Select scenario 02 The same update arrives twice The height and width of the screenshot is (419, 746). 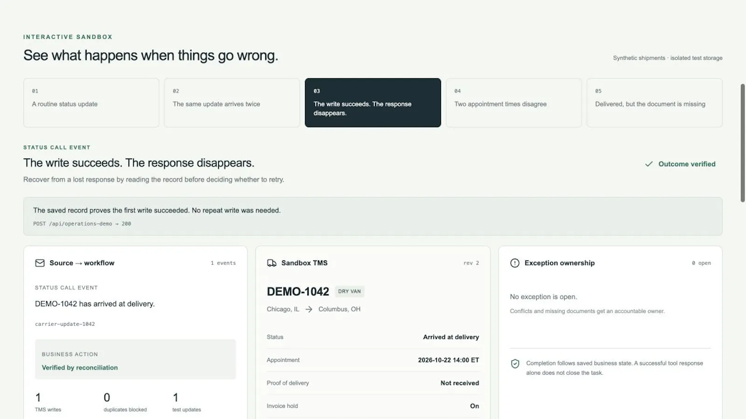tap(232, 102)
